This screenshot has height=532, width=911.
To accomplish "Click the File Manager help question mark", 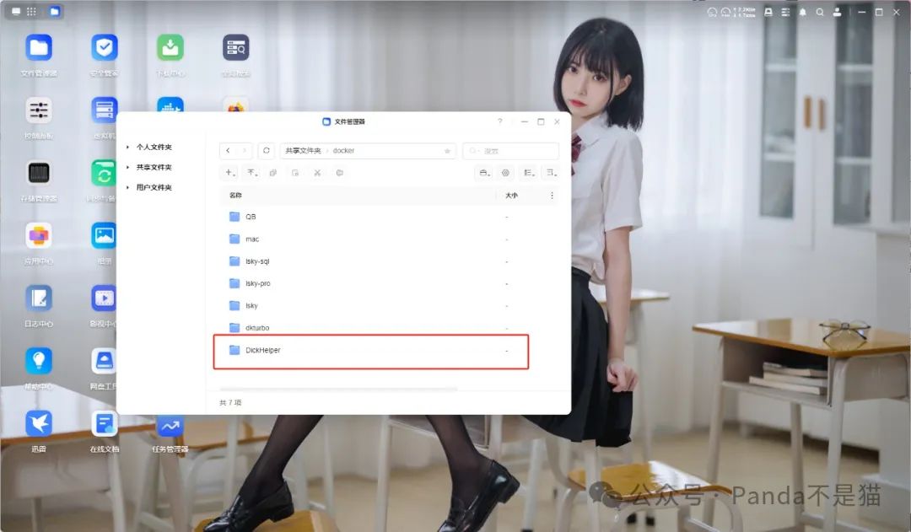I will click(499, 121).
